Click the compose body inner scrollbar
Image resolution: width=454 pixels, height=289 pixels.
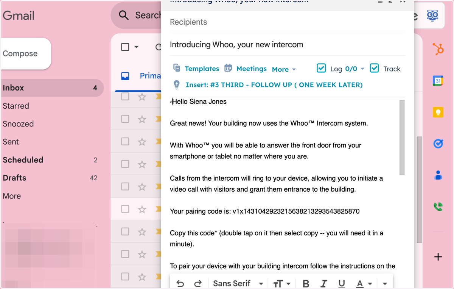pyautogui.click(x=402, y=137)
